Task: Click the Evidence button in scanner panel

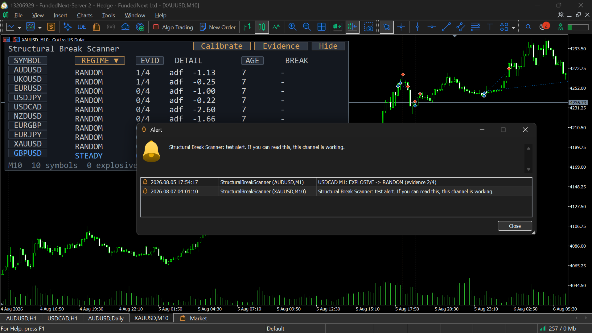Action: [x=281, y=46]
